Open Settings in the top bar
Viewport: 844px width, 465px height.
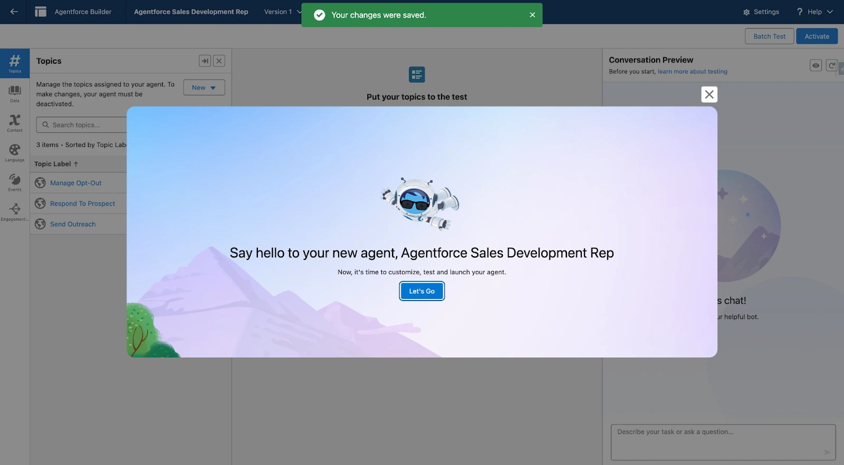pos(761,12)
